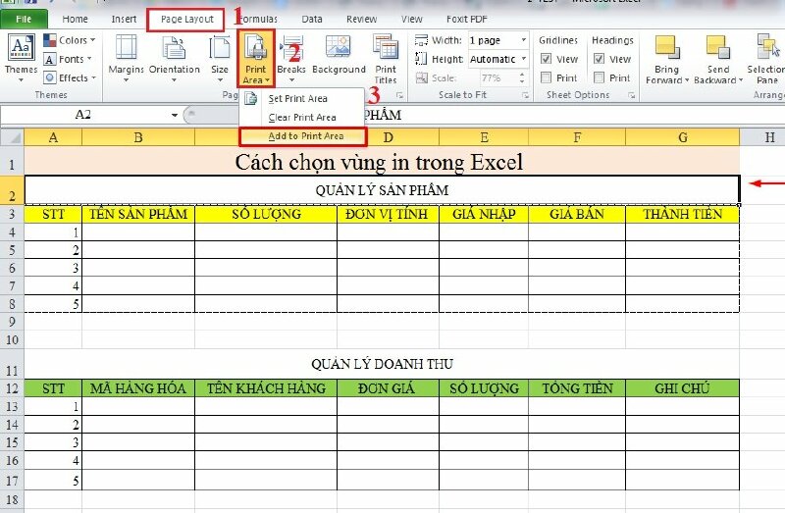Screen dimensions: 785x513
Task: Select the Page Layout tab
Action: 186,19
